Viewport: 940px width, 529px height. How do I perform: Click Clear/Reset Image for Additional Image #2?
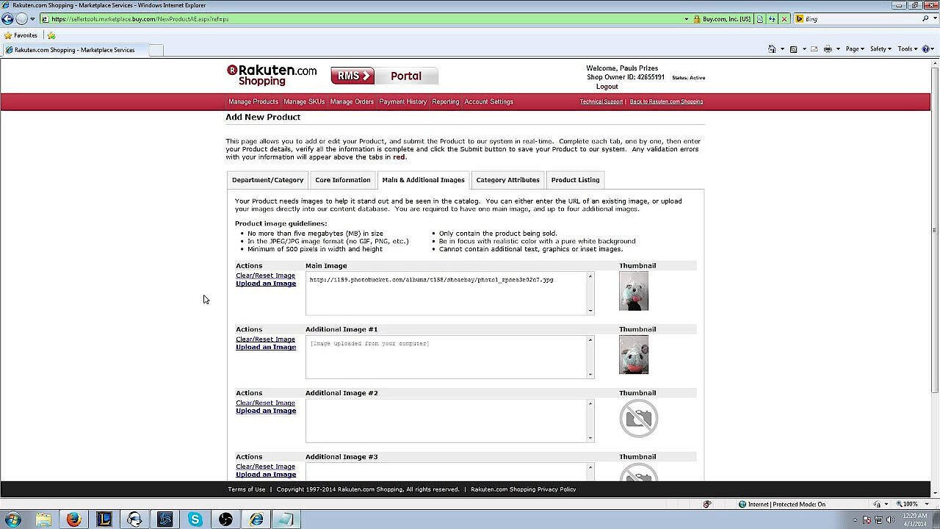point(265,403)
